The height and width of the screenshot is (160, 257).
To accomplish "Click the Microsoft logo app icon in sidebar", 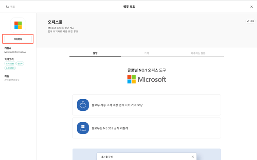I will point(18,25).
